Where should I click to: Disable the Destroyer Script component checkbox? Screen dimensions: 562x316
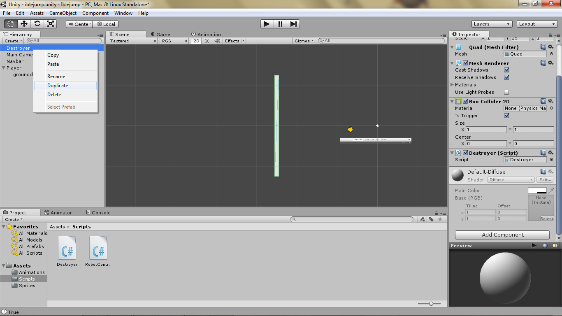coord(465,153)
